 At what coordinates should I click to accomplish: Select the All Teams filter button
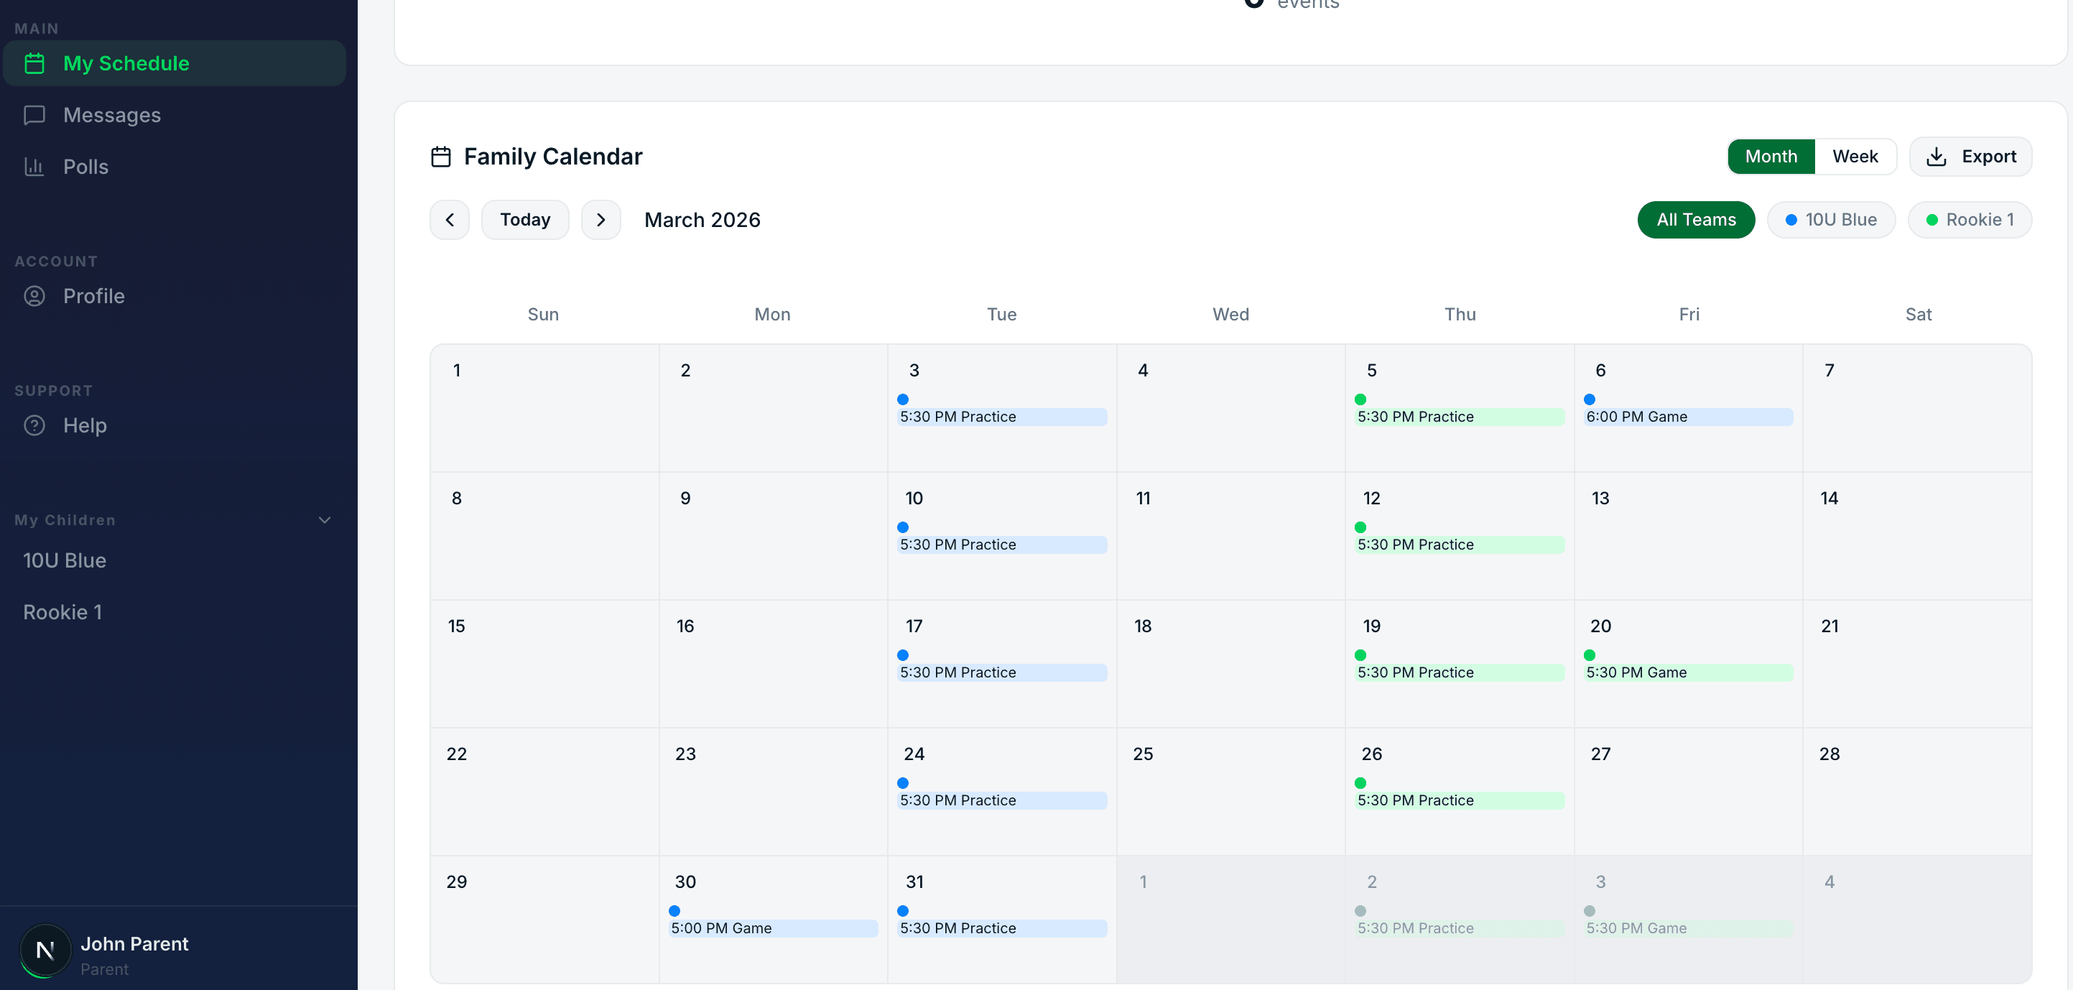1696,219
